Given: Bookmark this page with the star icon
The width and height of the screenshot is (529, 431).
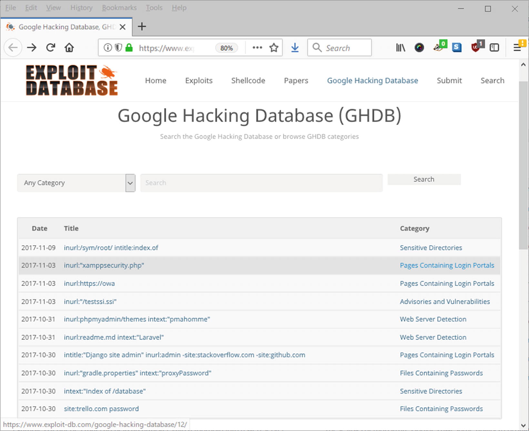Looking at the screenshot, I should coord(274,48).
